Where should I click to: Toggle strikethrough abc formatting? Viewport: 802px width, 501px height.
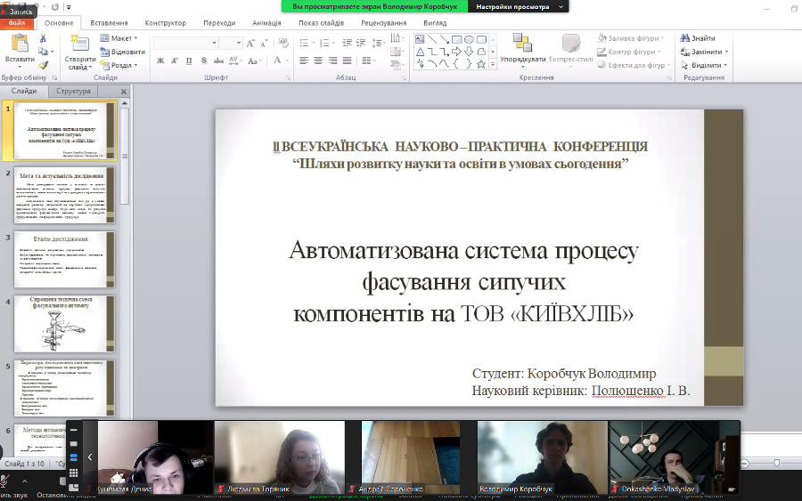(218, 61)
